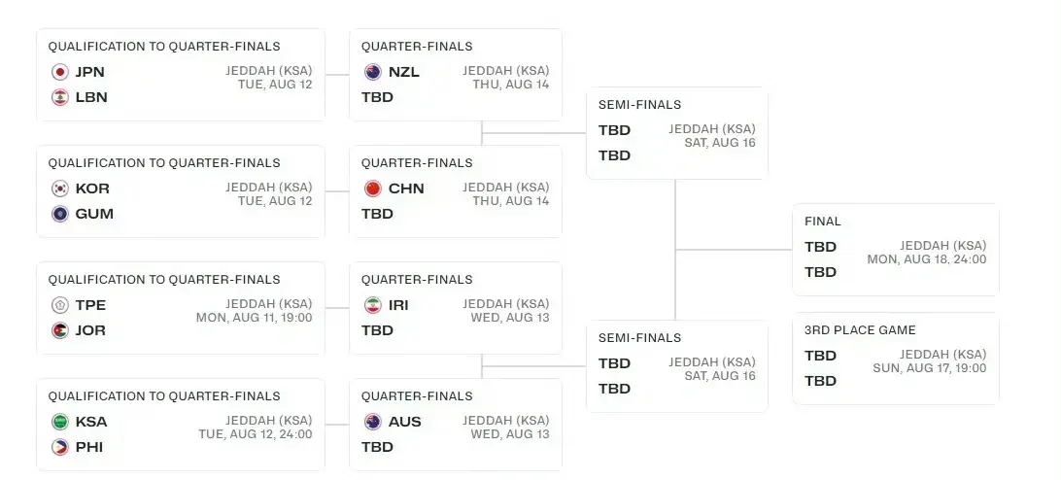
Task: Select the JPN team name
Action: pyautogui.click(x=89, y=72)
